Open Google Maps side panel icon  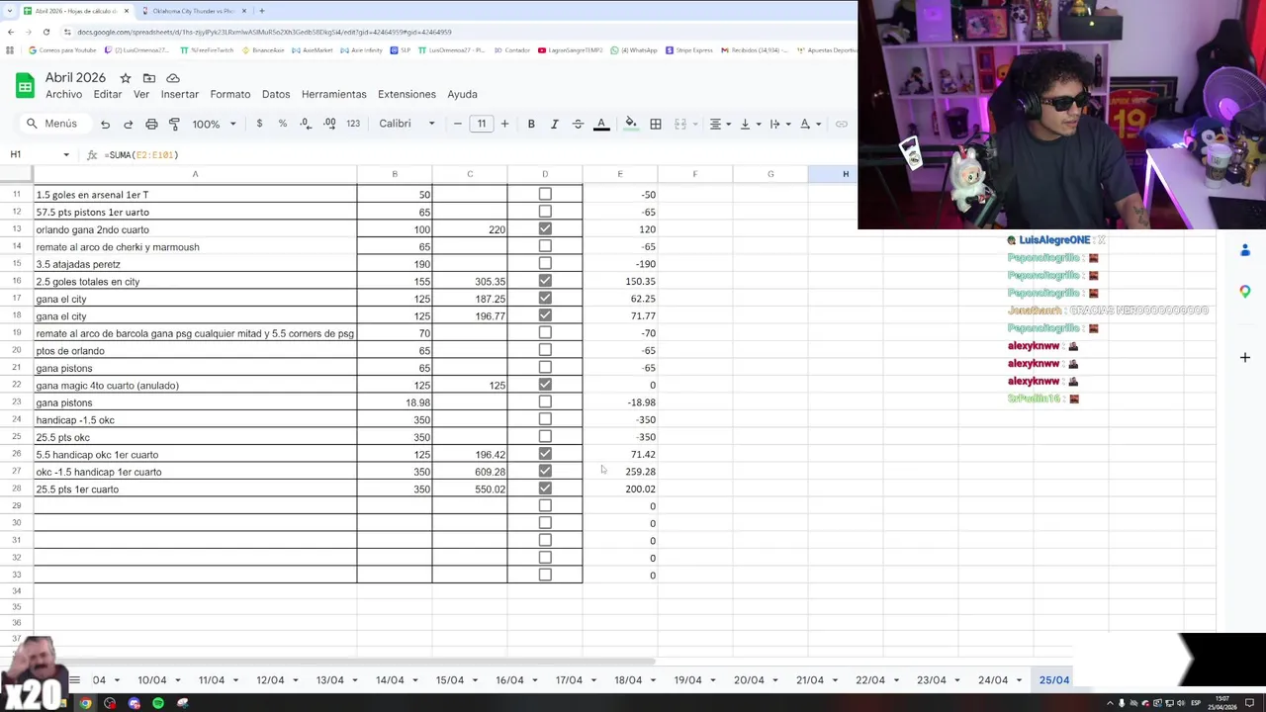[1245, 291]
